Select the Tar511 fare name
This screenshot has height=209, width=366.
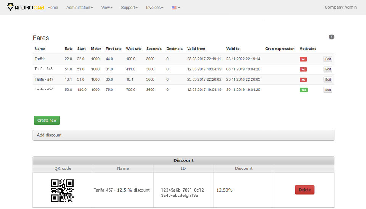(40, 59)
